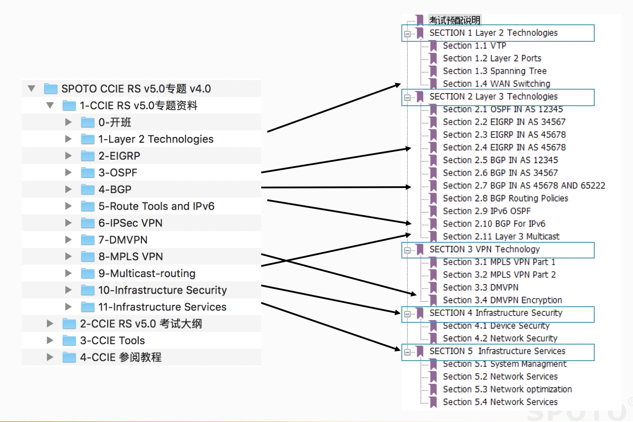This screenshot has height=422, width=633.
Task: Select the 5-Route Tools and IPv6 folder name
Action: 156,206
